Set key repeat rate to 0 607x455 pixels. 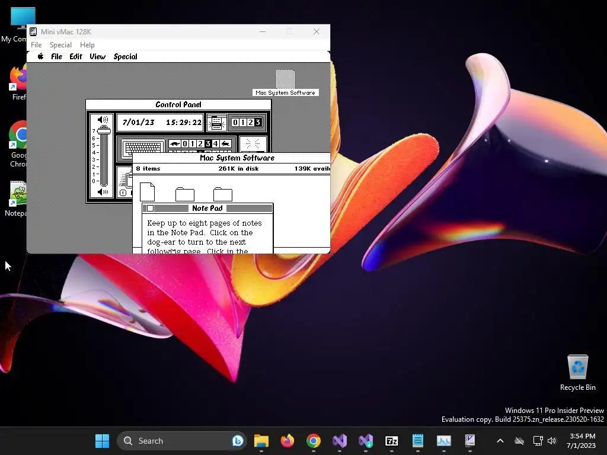coord(185,143)
